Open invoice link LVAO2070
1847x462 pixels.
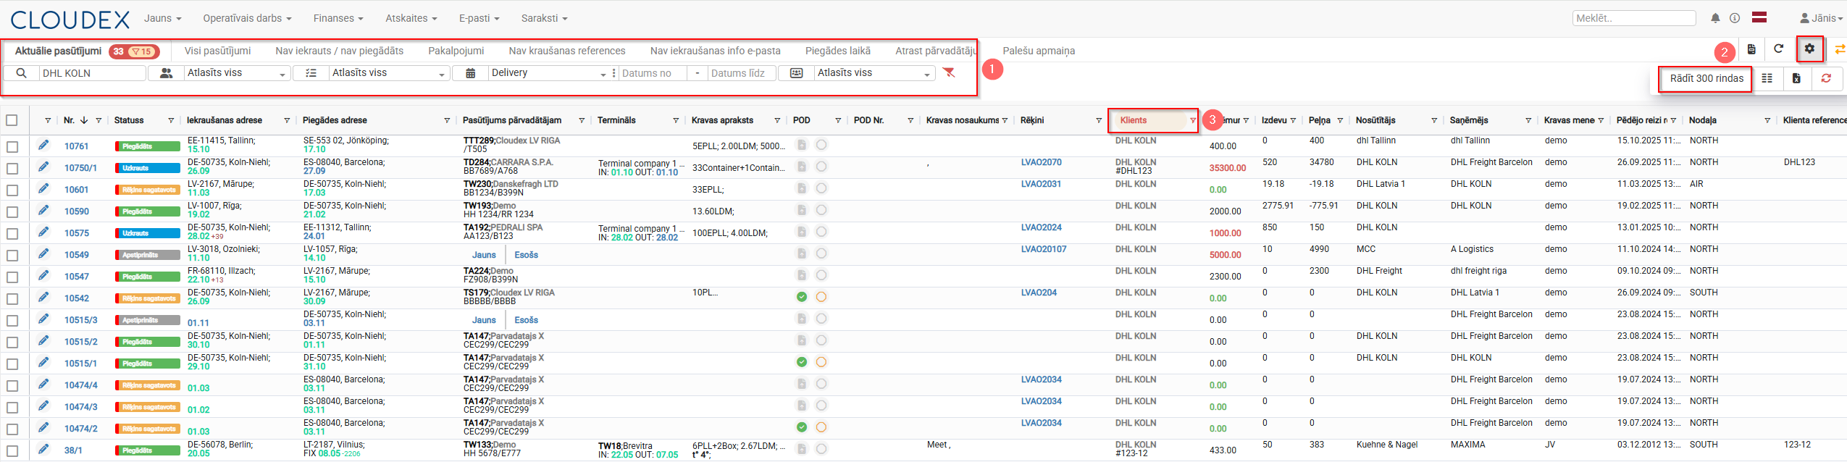(1041, 162)
